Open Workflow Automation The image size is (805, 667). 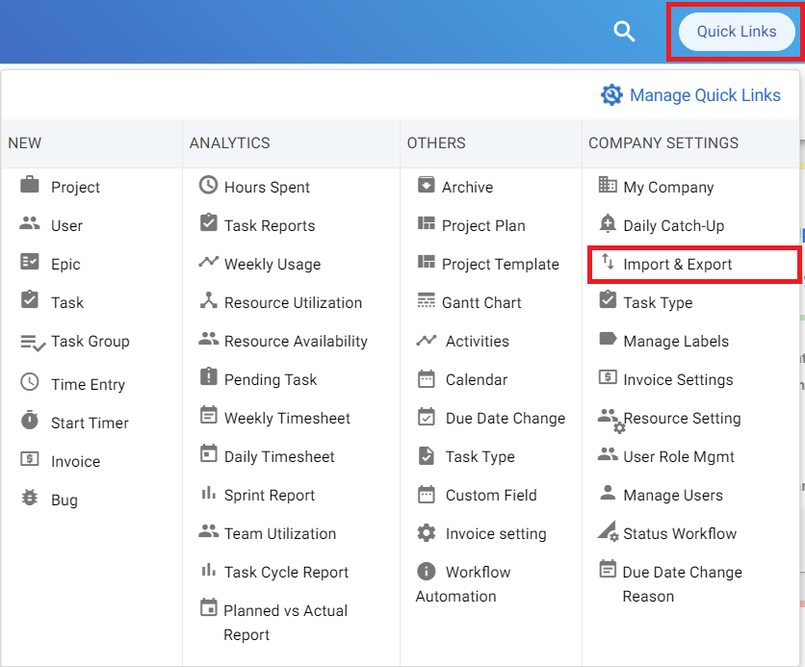pyautogui.click(x=463, y=583)
